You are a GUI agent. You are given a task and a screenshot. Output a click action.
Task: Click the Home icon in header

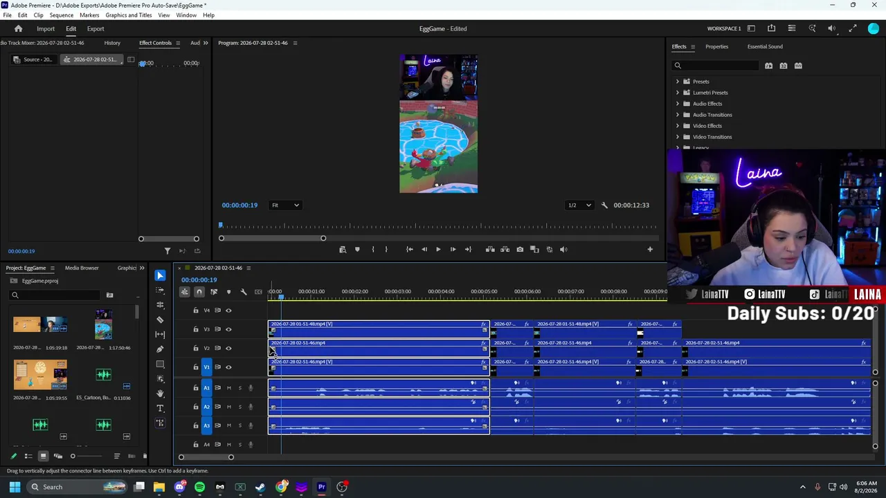(x=19, y=29)
